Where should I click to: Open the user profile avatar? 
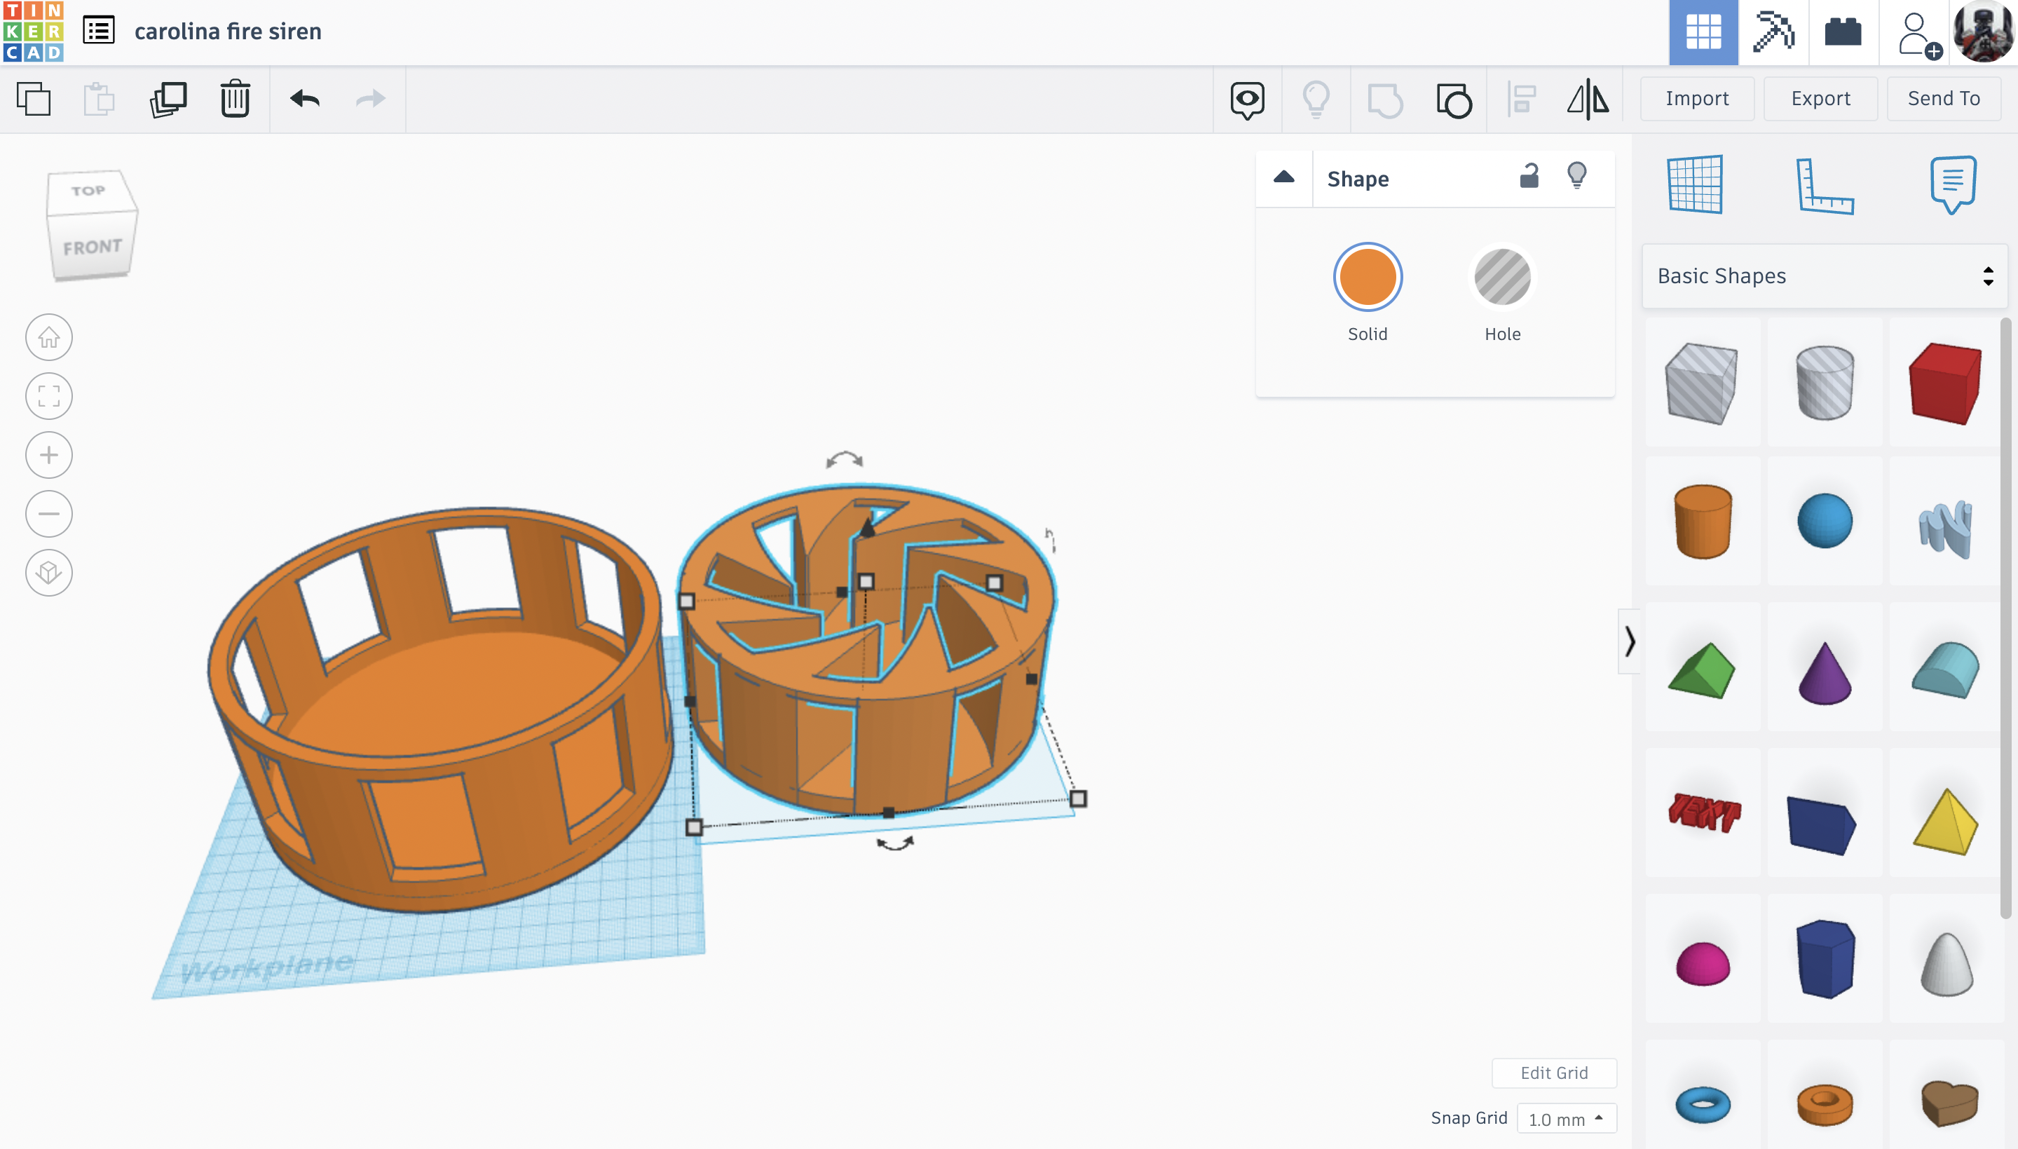click(1983, 32)
